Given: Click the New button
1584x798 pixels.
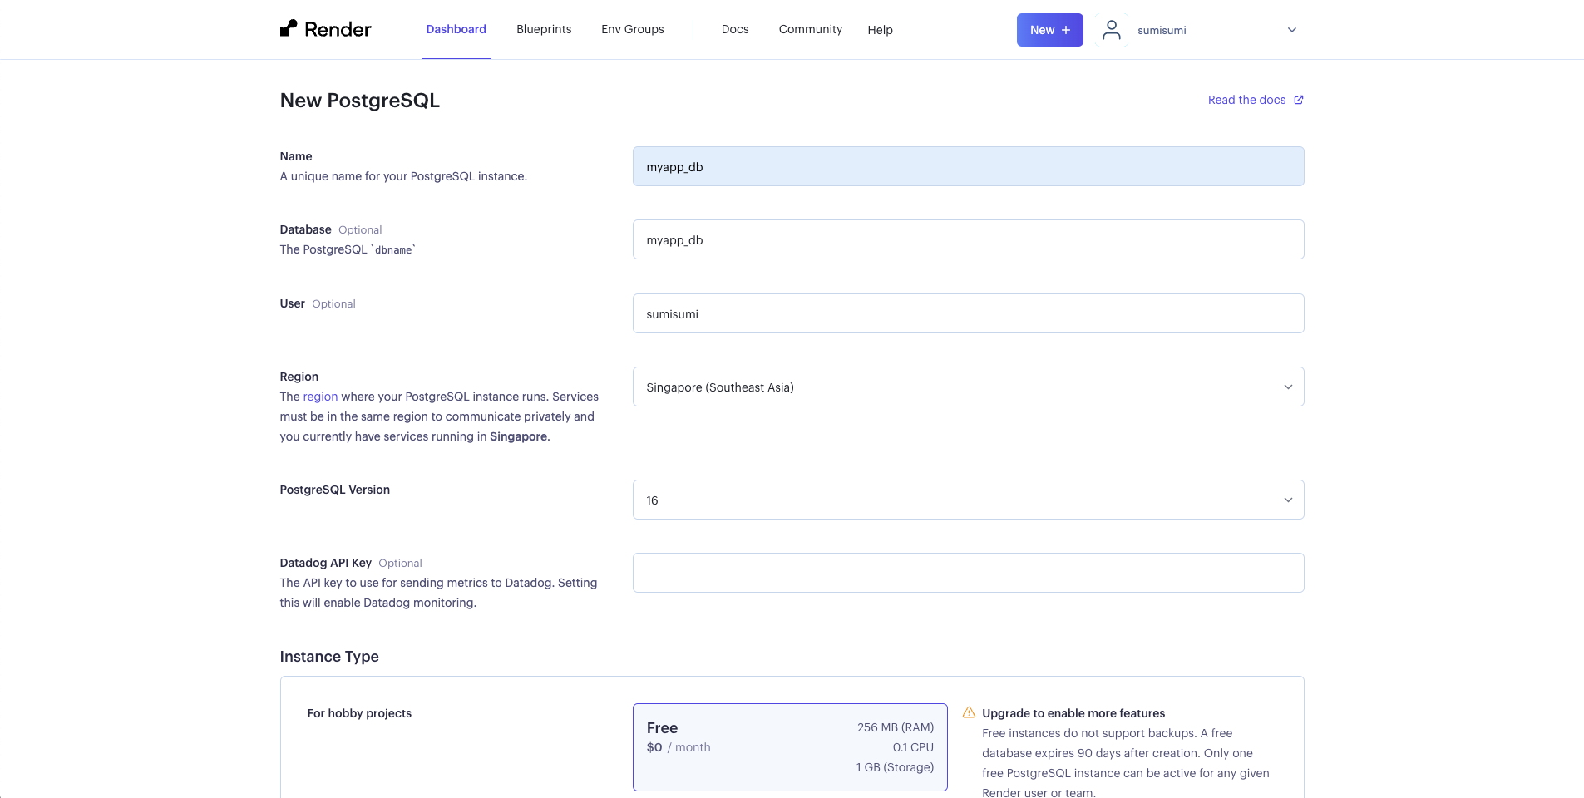Looking at the screenshot, I should point(1050,30).
